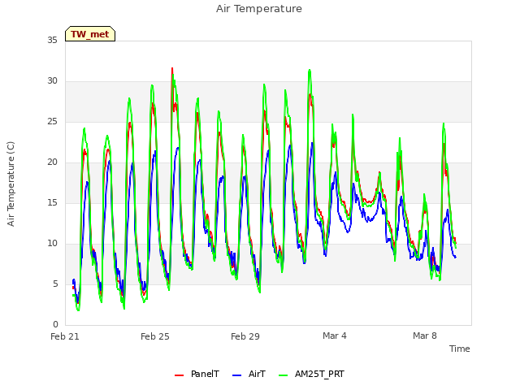Toggle the AirT legend entry
Screen dimensions: 520x390
pos(249,374)
